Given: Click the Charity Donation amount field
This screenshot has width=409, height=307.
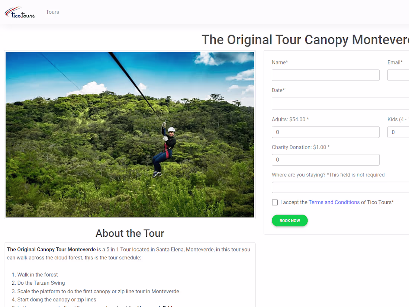Looking at the screenshot, I should pyautogui.click(x=326, y=160).
